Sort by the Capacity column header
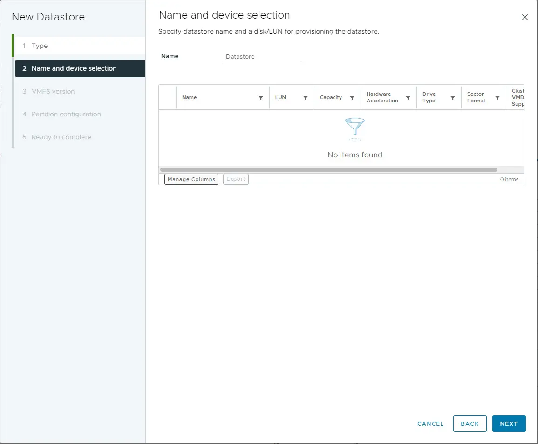 [x=331, y=97]
